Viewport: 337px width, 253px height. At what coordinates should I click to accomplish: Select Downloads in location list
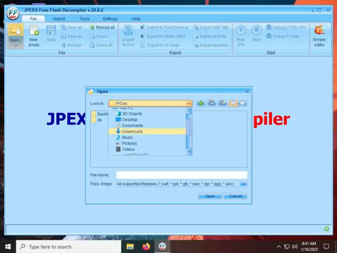[x=147, y=131]
